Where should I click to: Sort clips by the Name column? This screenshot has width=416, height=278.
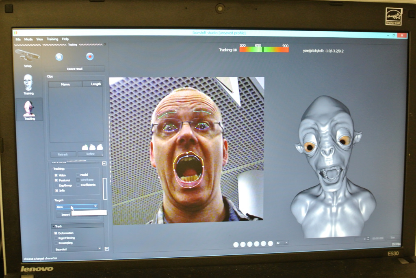[65, 84]
